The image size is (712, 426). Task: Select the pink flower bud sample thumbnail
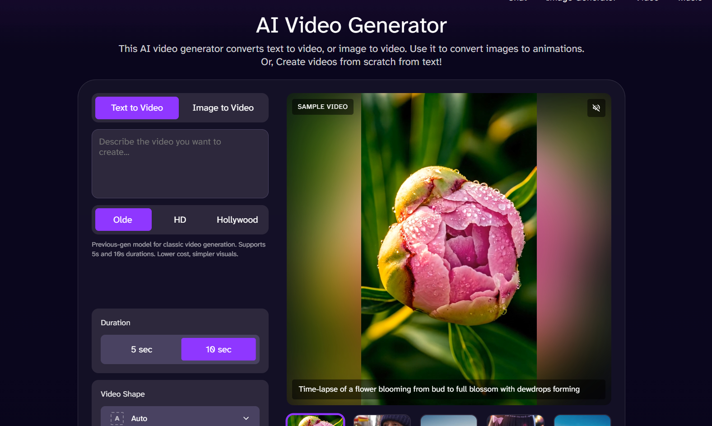coord(316,420)
